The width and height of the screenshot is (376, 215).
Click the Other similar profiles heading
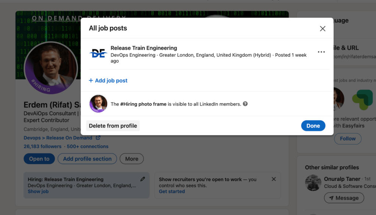click(332, 167)
